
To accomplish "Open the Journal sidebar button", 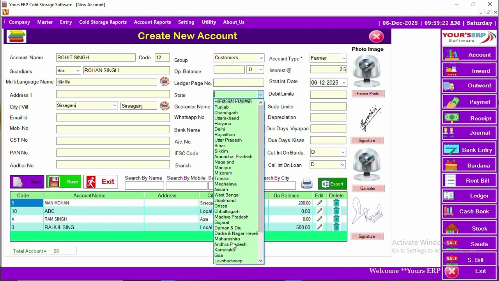I will (x=469, y=133).
